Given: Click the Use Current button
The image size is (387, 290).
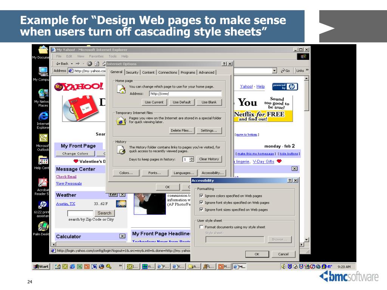Looking at the screenshot, I should tap(154, 102).
